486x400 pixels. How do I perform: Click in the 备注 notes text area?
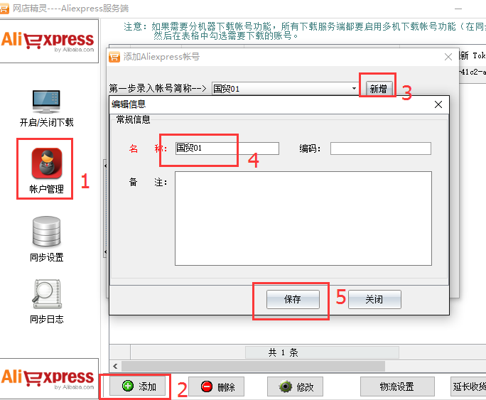pos(303,218)
